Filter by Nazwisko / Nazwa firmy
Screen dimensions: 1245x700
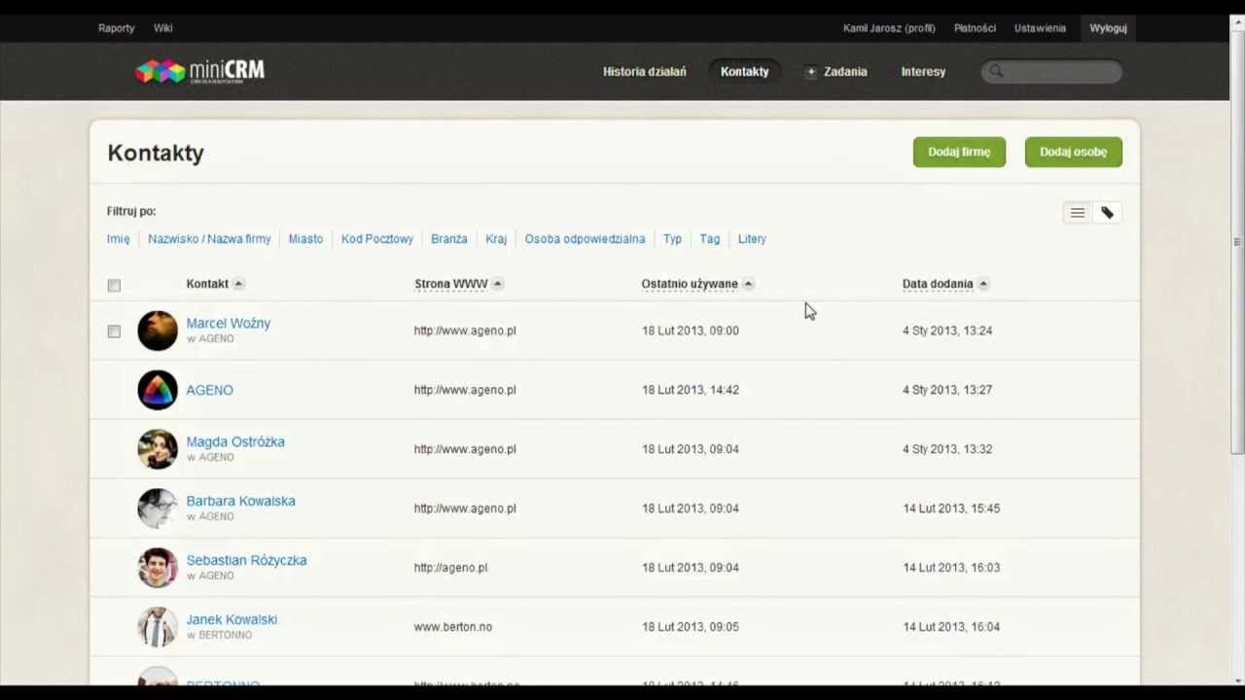point(209,239)
